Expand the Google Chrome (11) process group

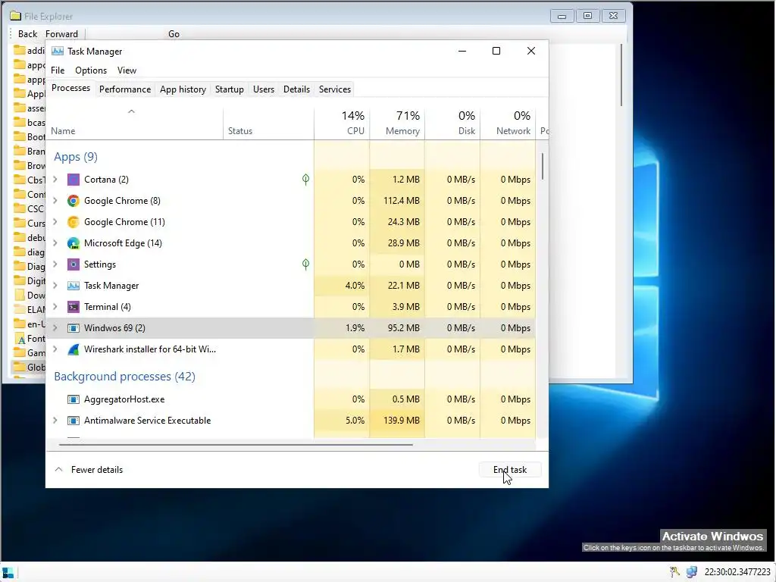click(x=55, y=222)
